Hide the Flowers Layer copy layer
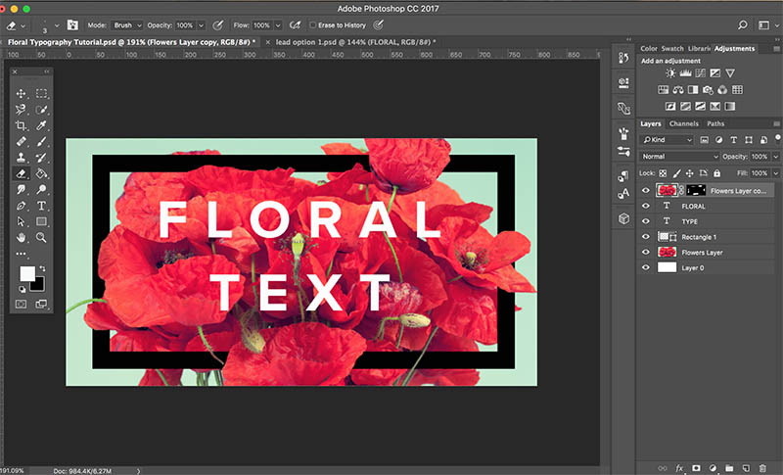Screen dimensions: 783x475 646,190
